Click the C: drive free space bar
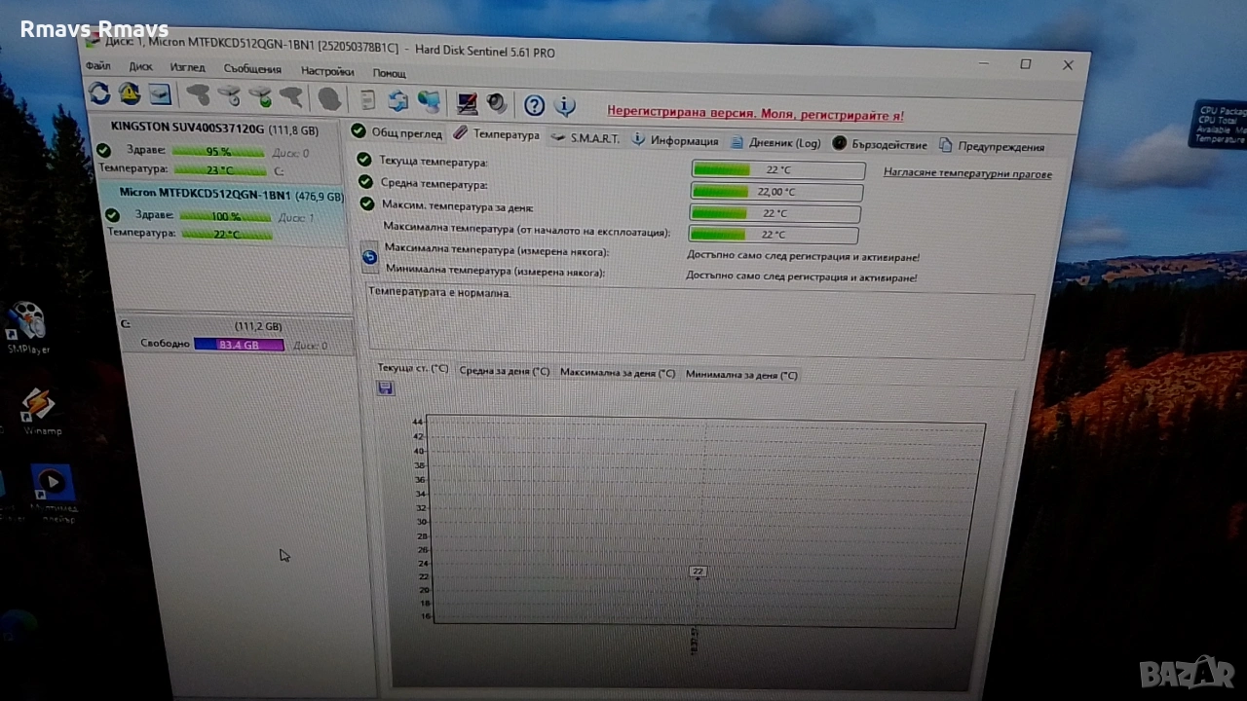 (x=239, y=345)
